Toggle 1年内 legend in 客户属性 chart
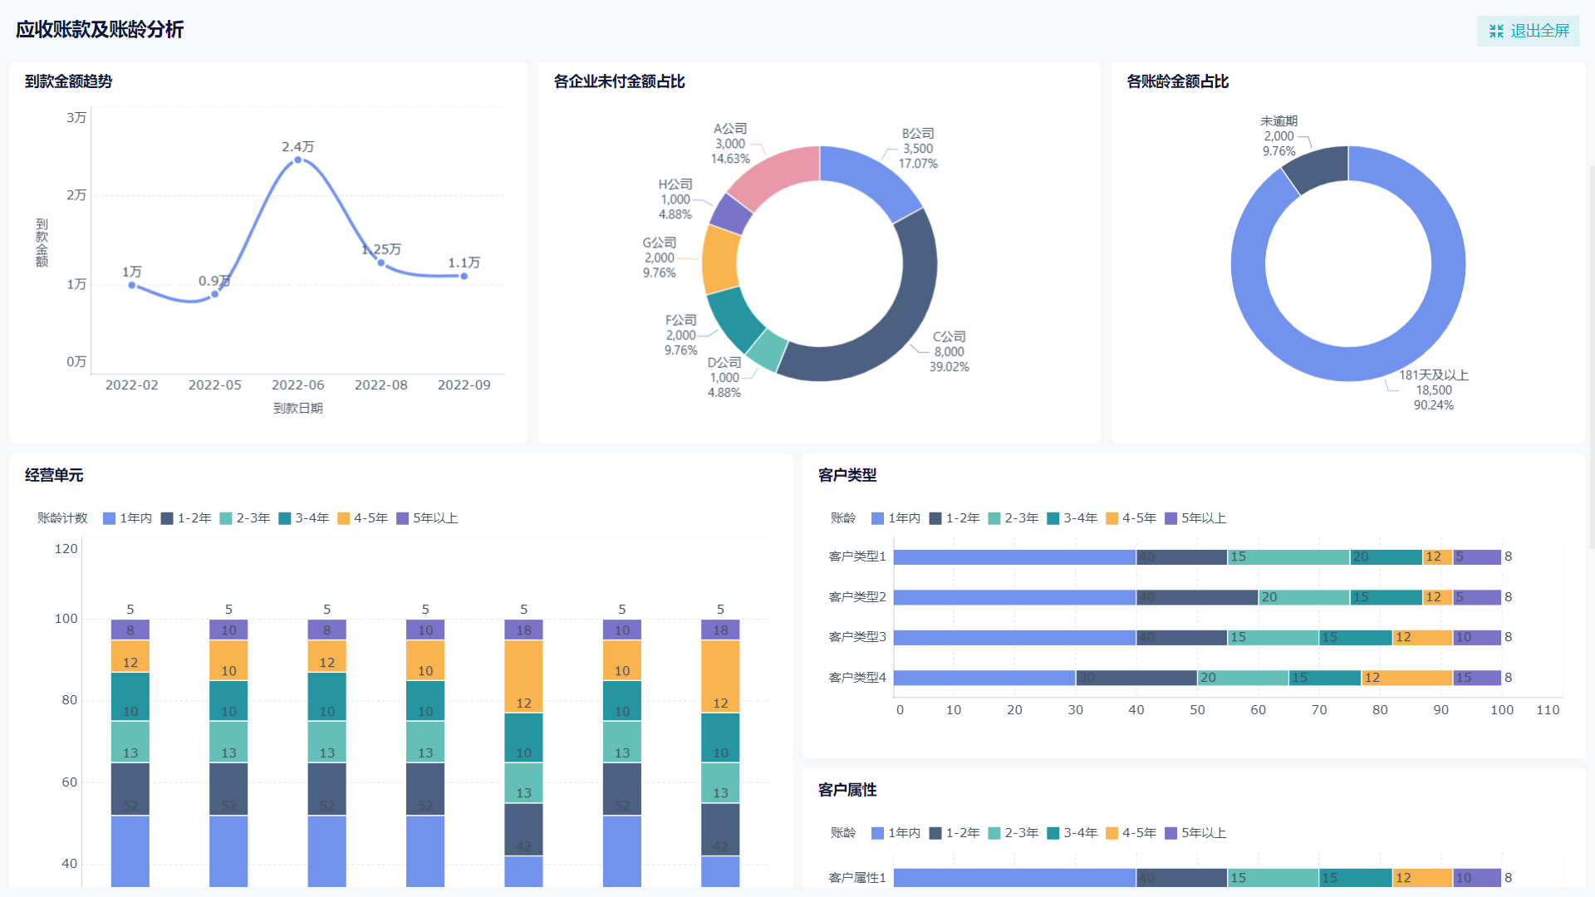1595x897 pixels. [x=896, y=833]
